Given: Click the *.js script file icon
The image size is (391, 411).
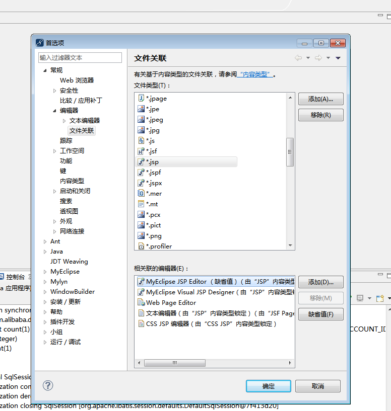Looking at the screenshot, I should [x=141, y=140].
